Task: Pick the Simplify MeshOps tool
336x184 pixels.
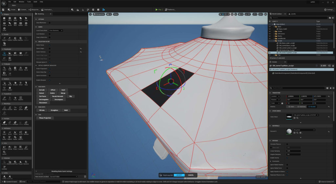Action: tap(4, 108)
